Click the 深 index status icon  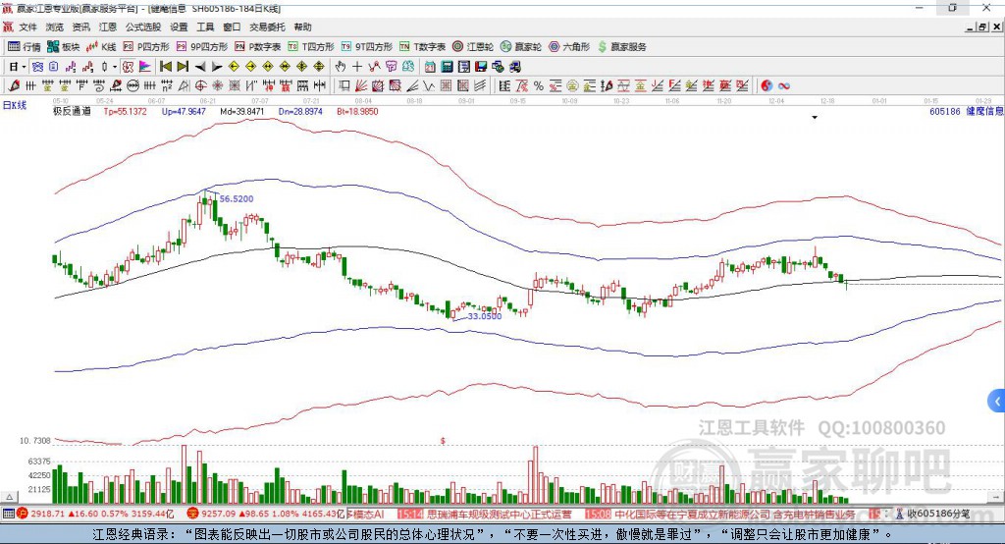[193, 514]
